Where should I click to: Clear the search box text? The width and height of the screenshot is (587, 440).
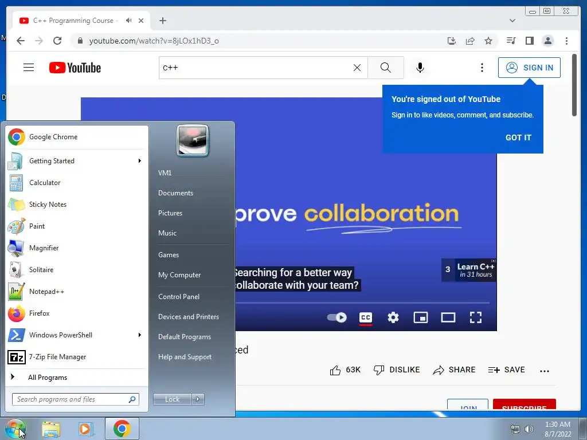coord(357,68)
